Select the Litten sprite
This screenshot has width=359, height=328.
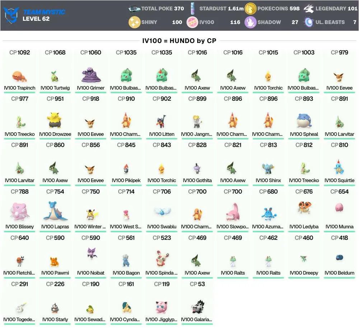(x=162, y=122)
